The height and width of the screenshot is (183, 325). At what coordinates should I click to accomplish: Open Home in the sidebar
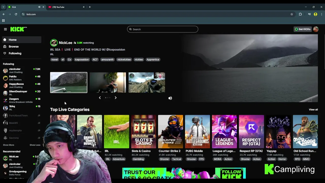[22, 40]
